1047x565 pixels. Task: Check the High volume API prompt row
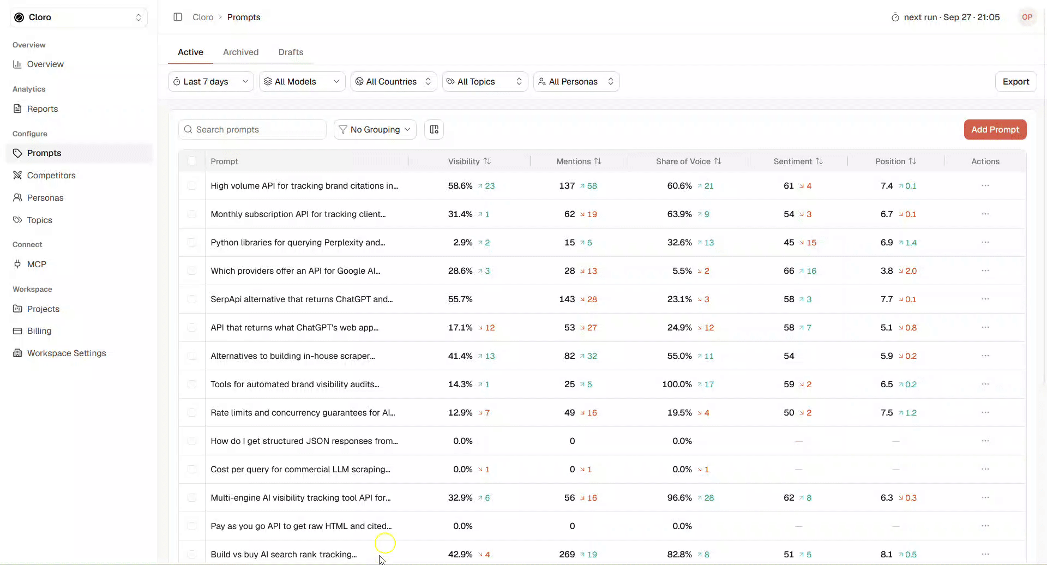tap(192, 185)
